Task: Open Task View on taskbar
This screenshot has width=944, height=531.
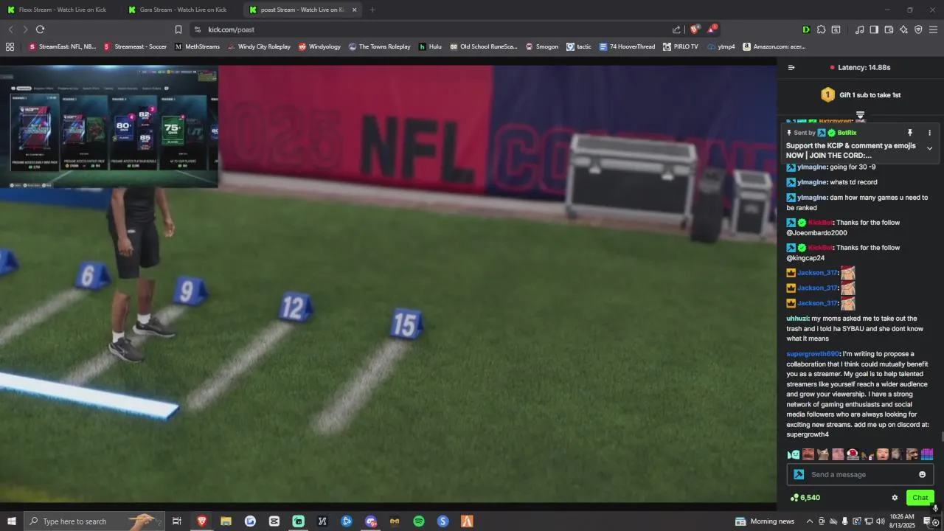Action: pyautogui.click(x=177, y=521)
